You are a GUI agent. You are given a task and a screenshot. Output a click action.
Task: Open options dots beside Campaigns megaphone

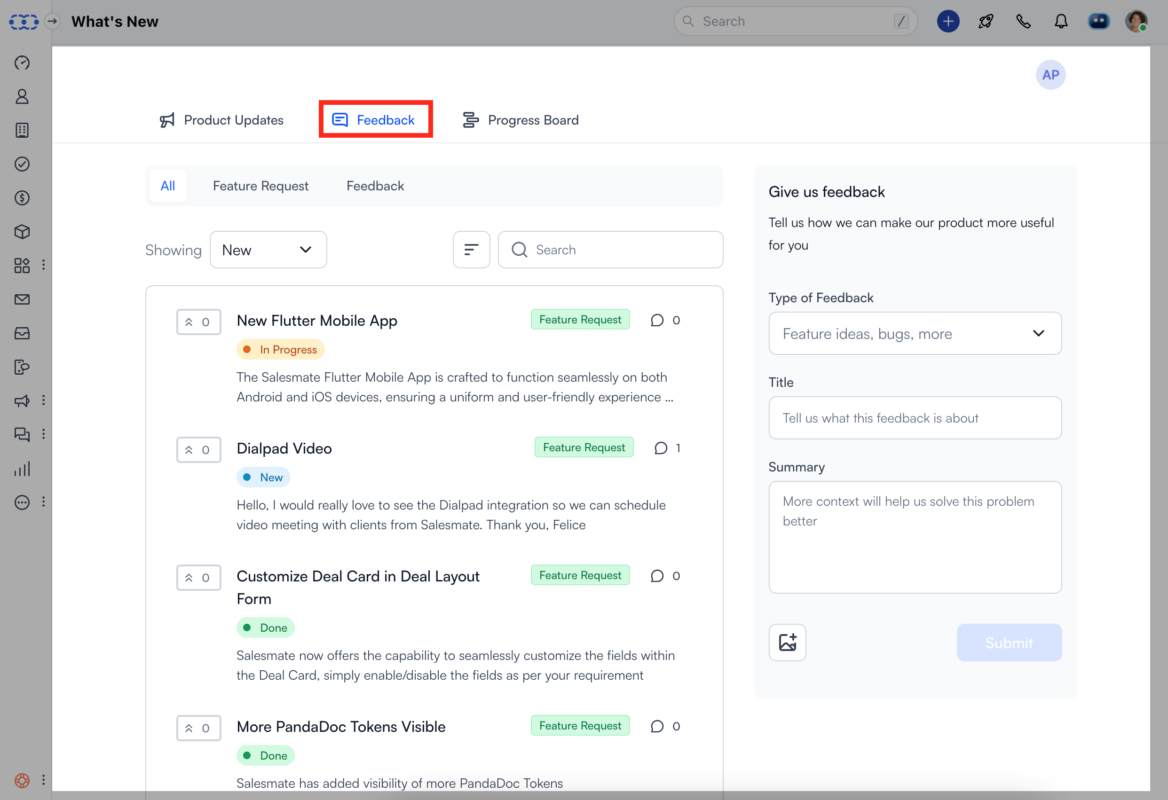pyautogui.click(x=44, y=400)
